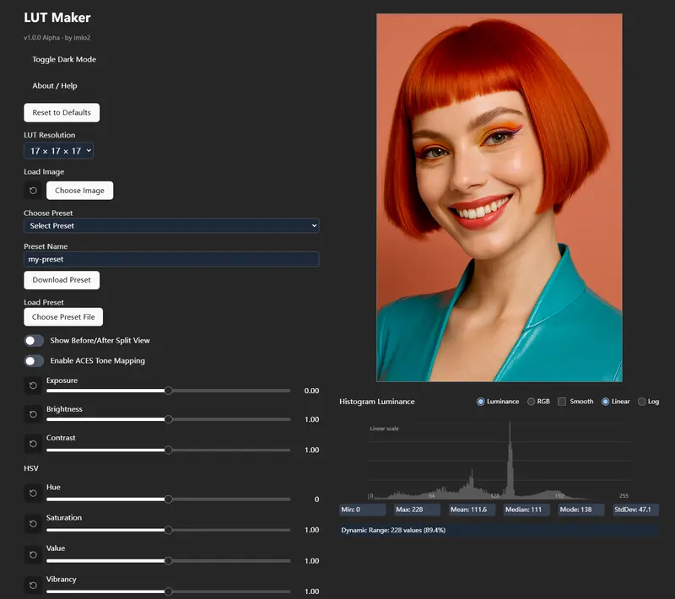Click the Preset Name text field
The height and width of the screenshot is (599, 675).
tap(170, 260)
